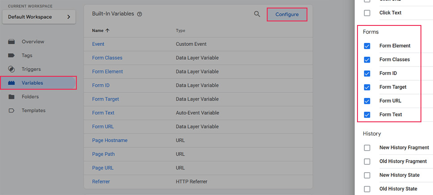The image size is (433, 195).
Task: Open the Folders section
Action: point(30,97)
